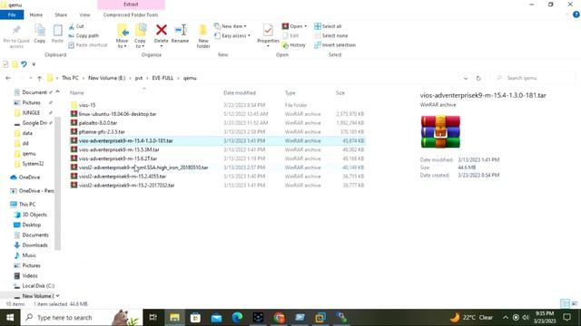The image size is (581, 326).
Task: Click the Task View taskbar icon
Action: 153,318
